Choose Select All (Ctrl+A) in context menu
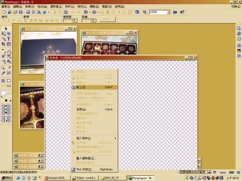This screenshot has width=242, height=181. (94, 109)
